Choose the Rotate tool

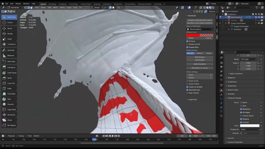click(x=9, y=34)
